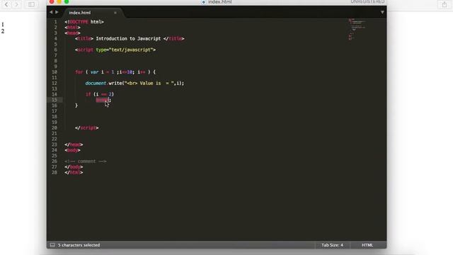Click the UNREGISTERED label in title bar
Viewport: 453px width, 255px height.
tap(367, 1)
